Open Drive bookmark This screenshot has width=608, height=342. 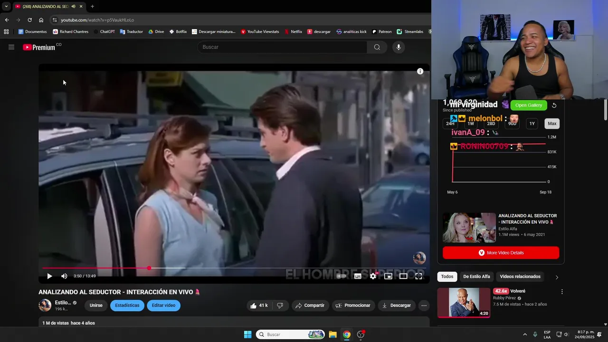[156, 32]
